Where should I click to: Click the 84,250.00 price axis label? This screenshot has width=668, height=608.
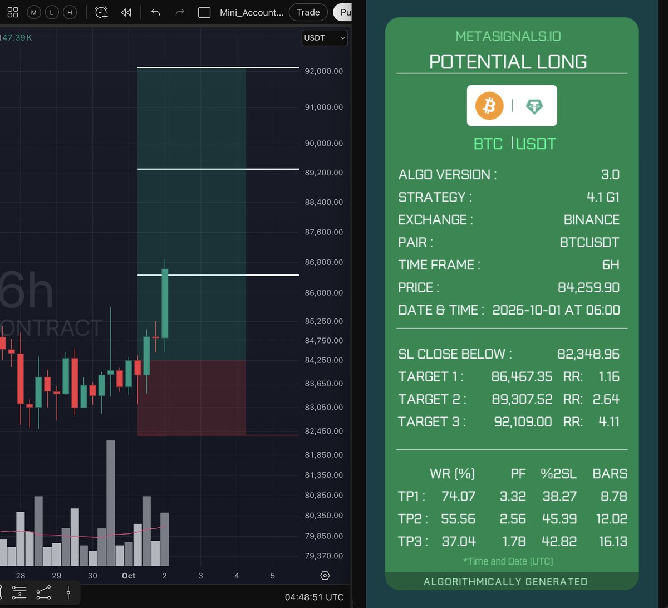323,360
